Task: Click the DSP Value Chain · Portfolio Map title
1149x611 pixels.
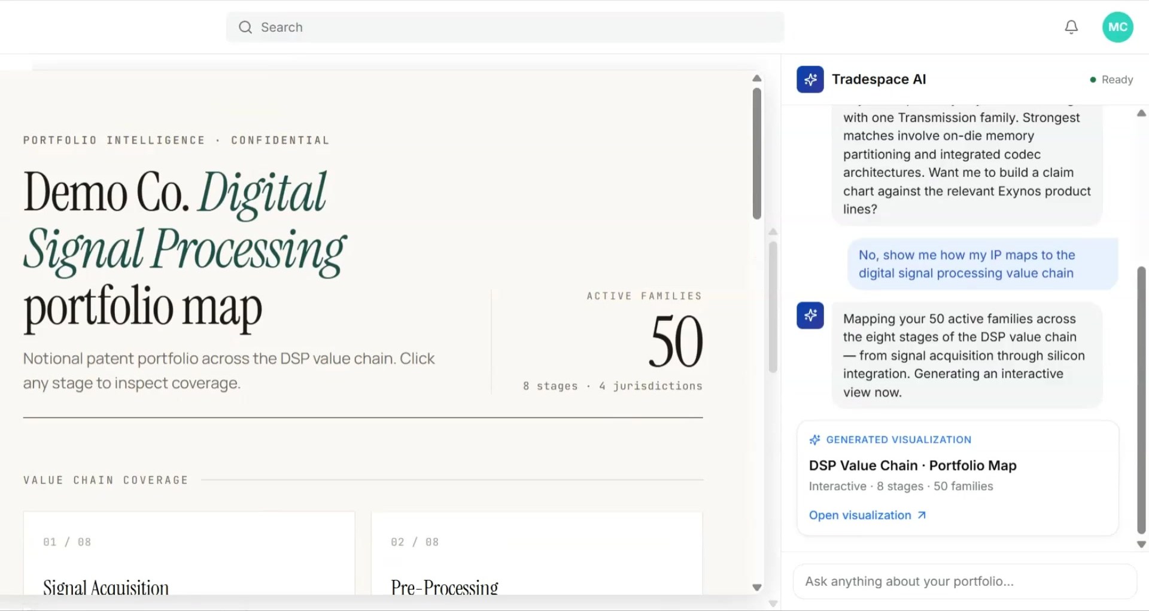Action: [x=913, y=465]
